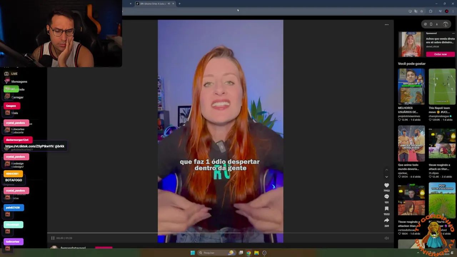Open the red browser profile avatar
Image resolution: width=457 pixels, height=257 pixels.
[447, 11]
